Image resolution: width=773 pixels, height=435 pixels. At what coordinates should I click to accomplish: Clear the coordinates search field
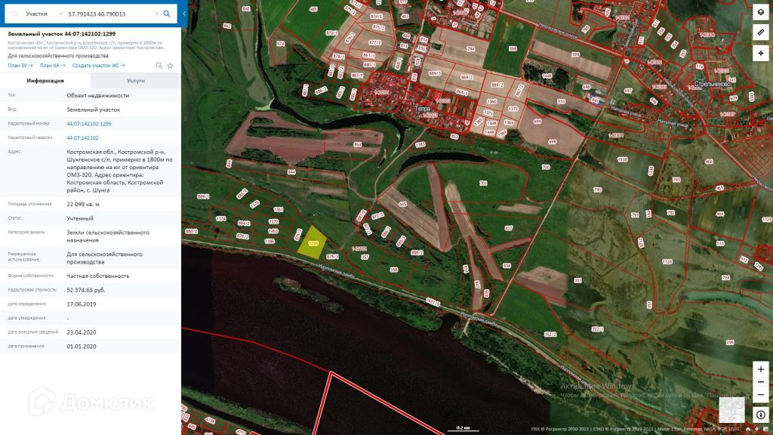[157, 14]
